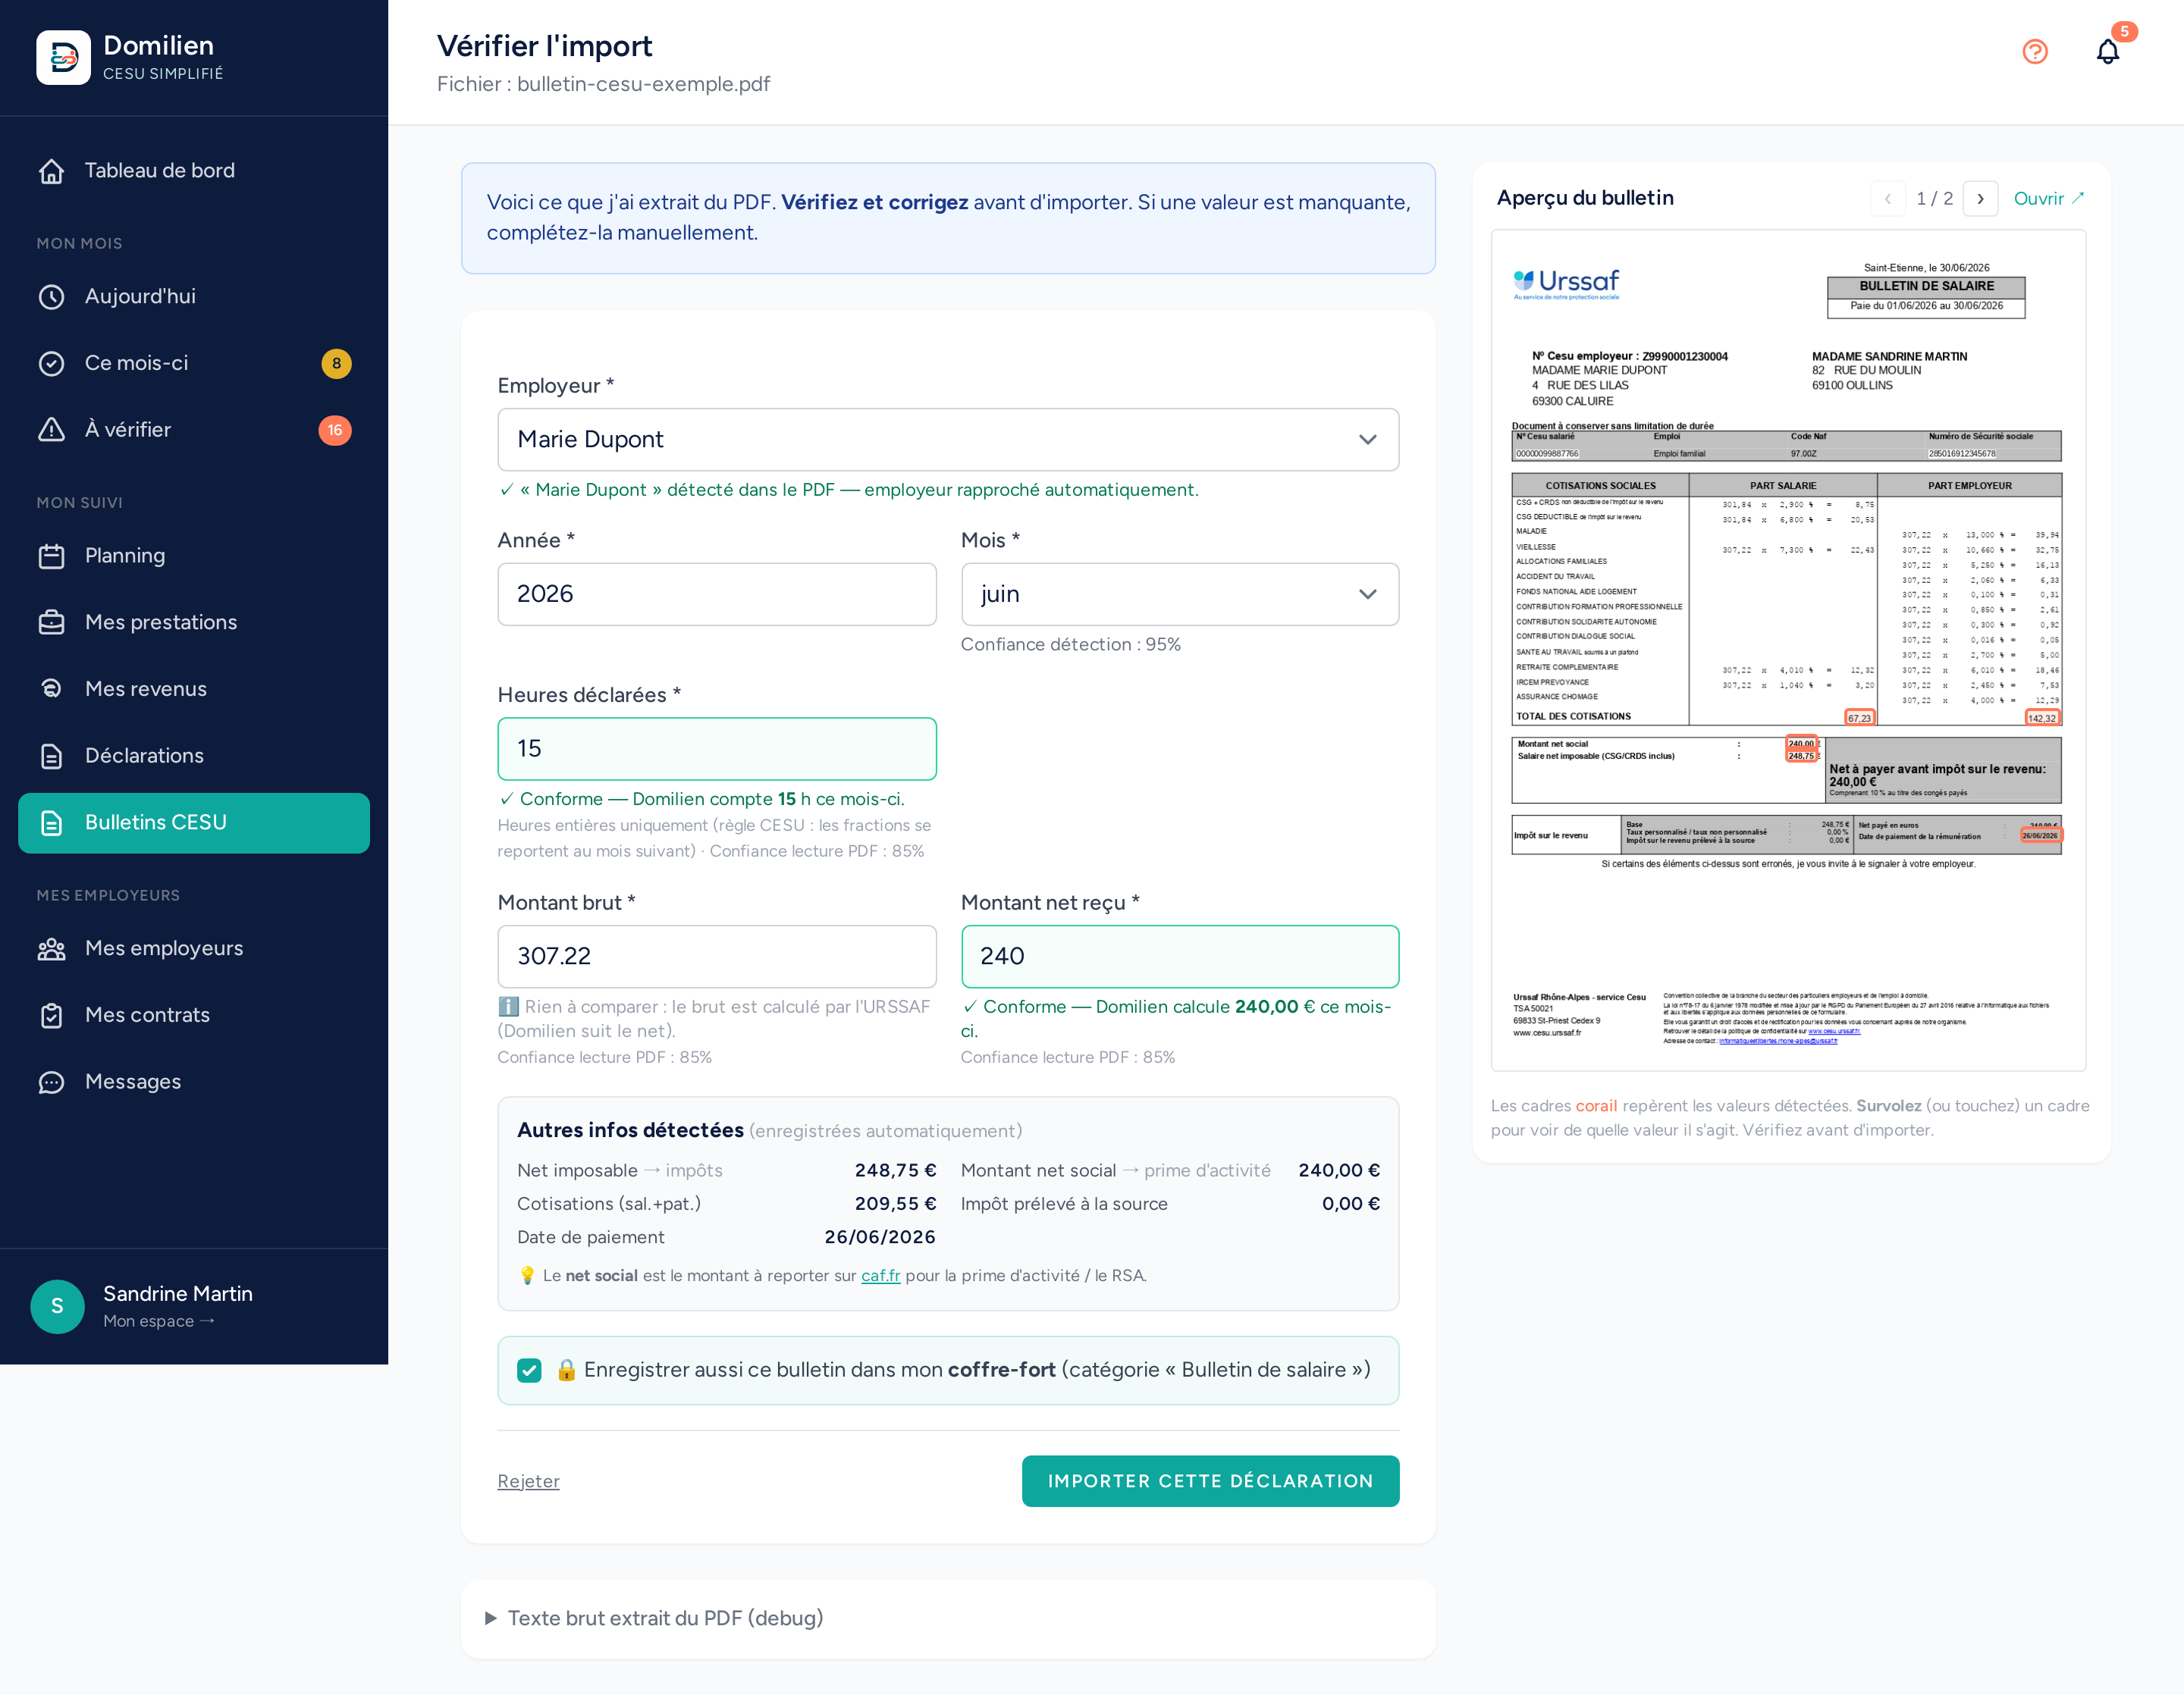The height and width of the screenshot is (1695, 2184).
Task: Open Déclarations menu item
Action: [x=194, y=756]
